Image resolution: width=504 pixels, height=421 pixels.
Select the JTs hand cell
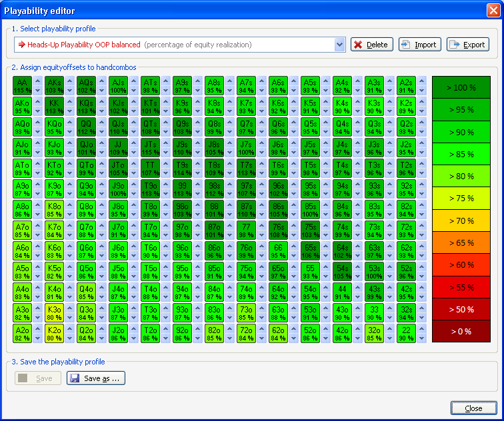click(x=150, y=148)
